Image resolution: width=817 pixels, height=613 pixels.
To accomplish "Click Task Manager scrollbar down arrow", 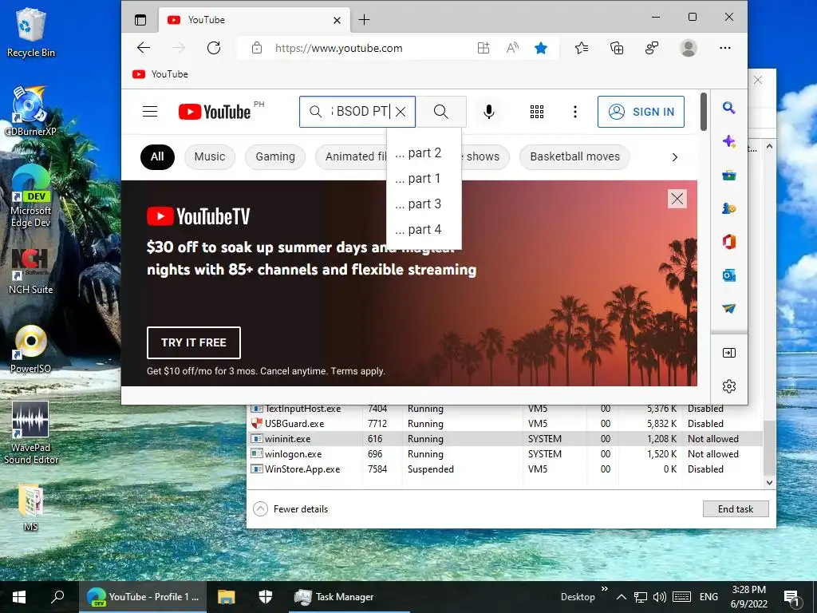I will pyautogui.click(x=770, y=482).
